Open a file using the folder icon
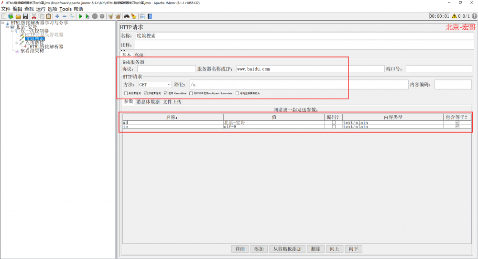The width and height of the screenshot is (478, 259). point(18,16)
